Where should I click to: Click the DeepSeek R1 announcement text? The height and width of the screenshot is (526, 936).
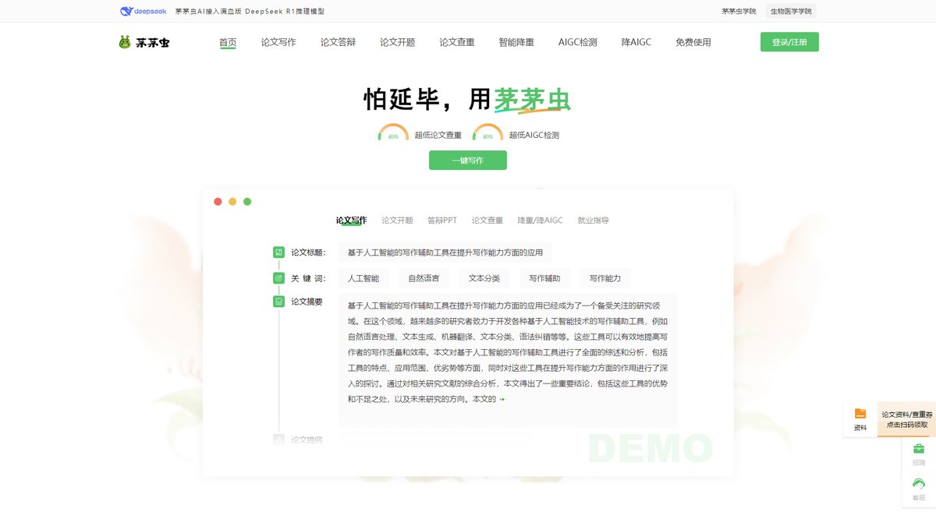(x=250, y=12)
